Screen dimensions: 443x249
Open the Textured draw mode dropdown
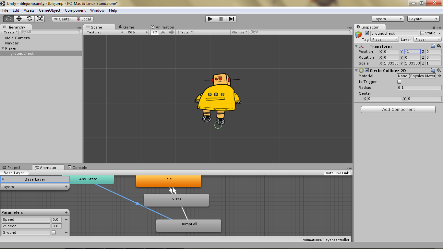pyautogui.click(x=105, y=32)
